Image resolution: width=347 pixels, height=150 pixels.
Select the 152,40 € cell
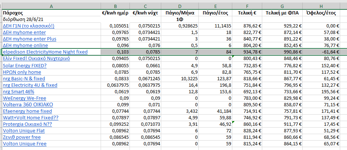(x=321, y=66)
